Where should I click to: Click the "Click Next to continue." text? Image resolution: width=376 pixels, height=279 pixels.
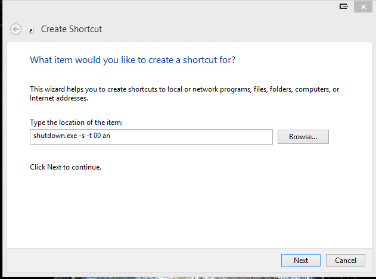click(x=66, y=167)
